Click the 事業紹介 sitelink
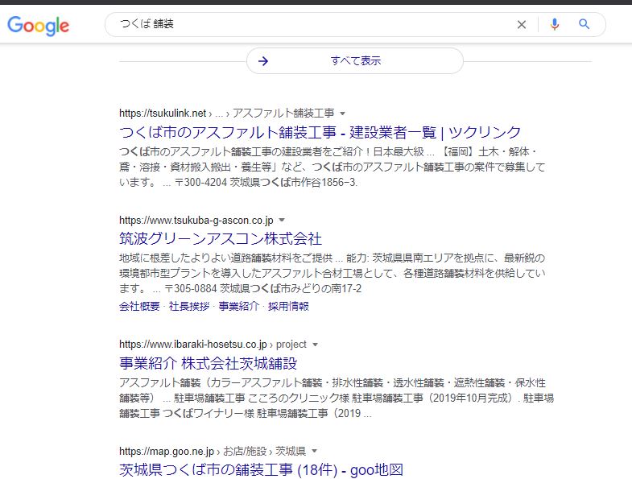 coord(238,307)
